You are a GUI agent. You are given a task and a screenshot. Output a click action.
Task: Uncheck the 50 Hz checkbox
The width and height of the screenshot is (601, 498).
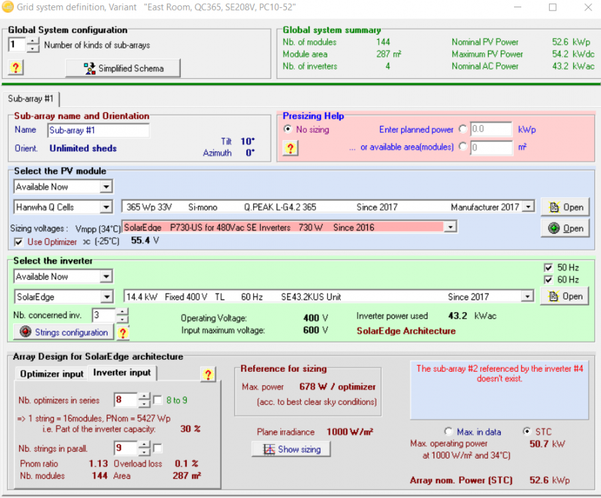pos(548,267)
